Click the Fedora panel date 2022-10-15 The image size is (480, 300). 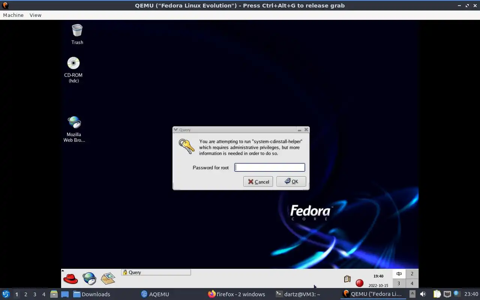click(x=378, y=286)
